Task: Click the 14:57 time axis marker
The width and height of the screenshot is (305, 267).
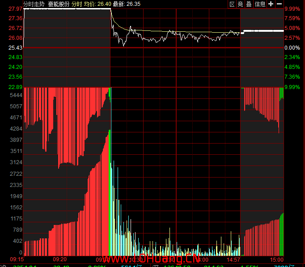Action: (234, 259)
